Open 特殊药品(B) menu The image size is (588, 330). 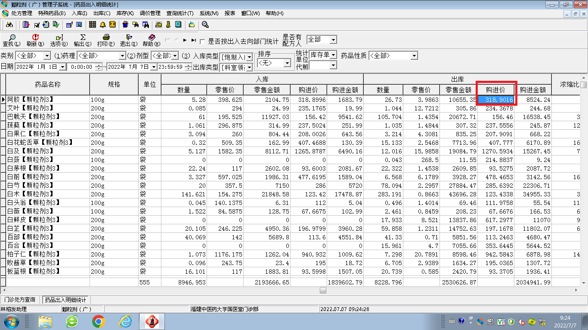coord(52,13)
